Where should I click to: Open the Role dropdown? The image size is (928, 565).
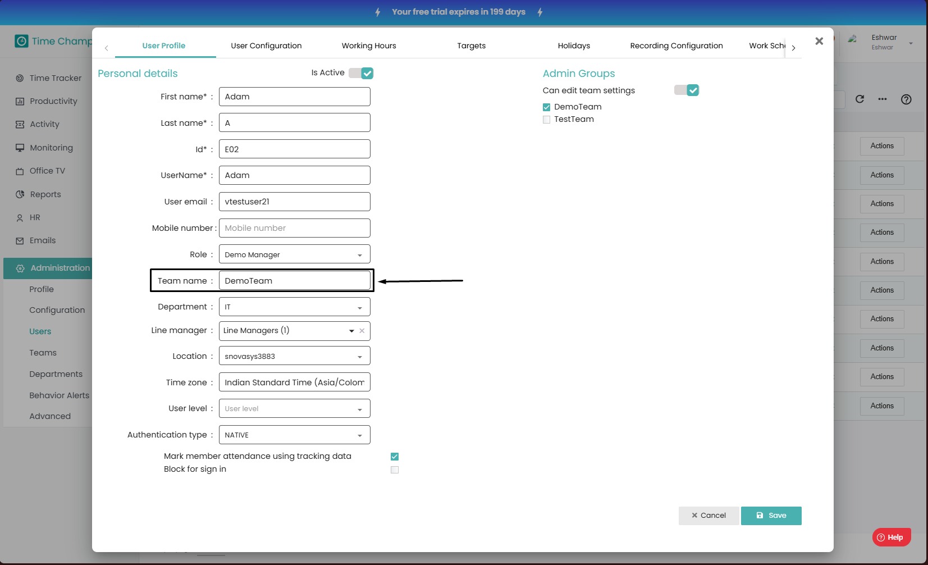tap(294, 254)
